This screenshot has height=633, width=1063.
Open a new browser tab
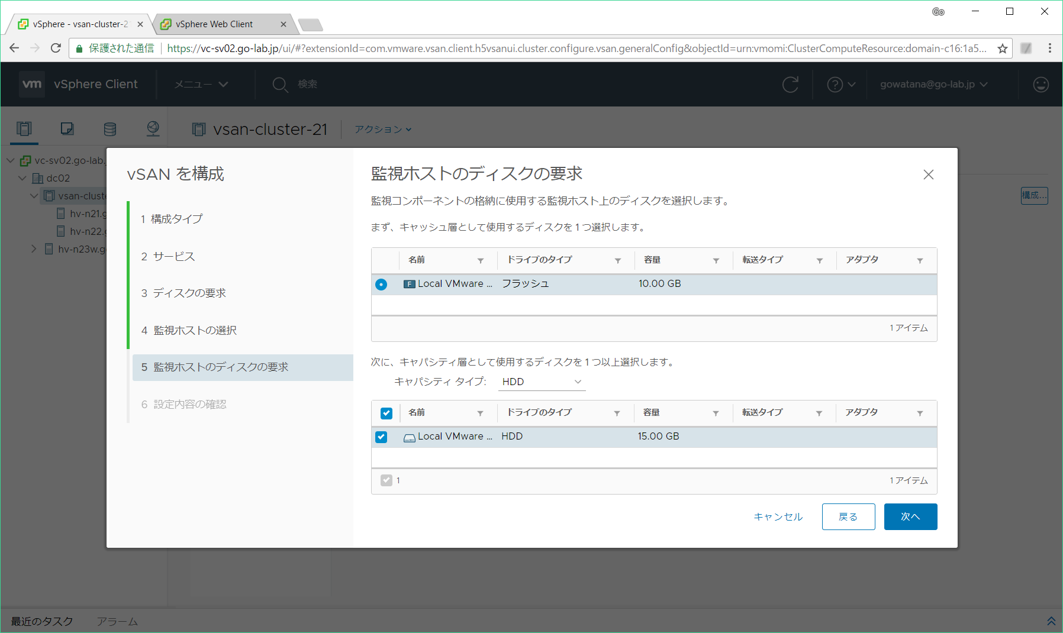point(310,25)
